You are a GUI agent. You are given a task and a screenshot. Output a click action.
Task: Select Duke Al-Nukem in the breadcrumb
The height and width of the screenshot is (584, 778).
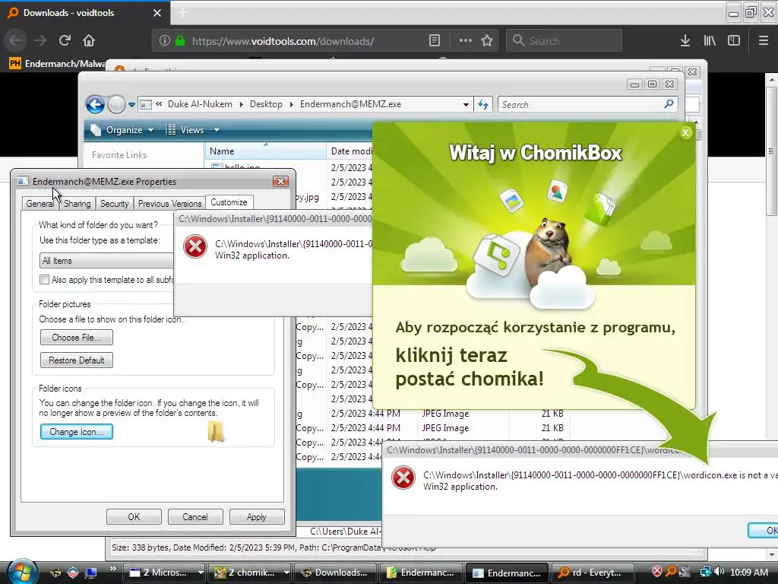(200, 104)
